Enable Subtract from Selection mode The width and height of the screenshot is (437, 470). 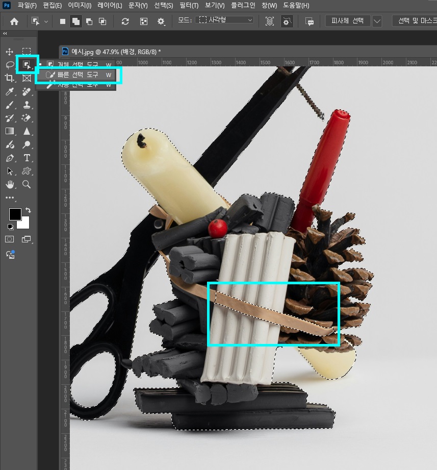[89, 21]
